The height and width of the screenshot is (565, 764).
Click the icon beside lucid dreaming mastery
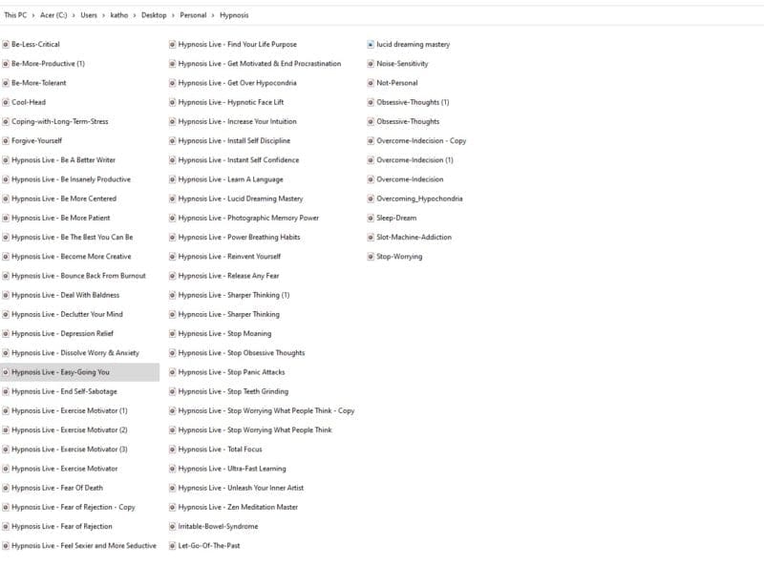coord(371,44)
